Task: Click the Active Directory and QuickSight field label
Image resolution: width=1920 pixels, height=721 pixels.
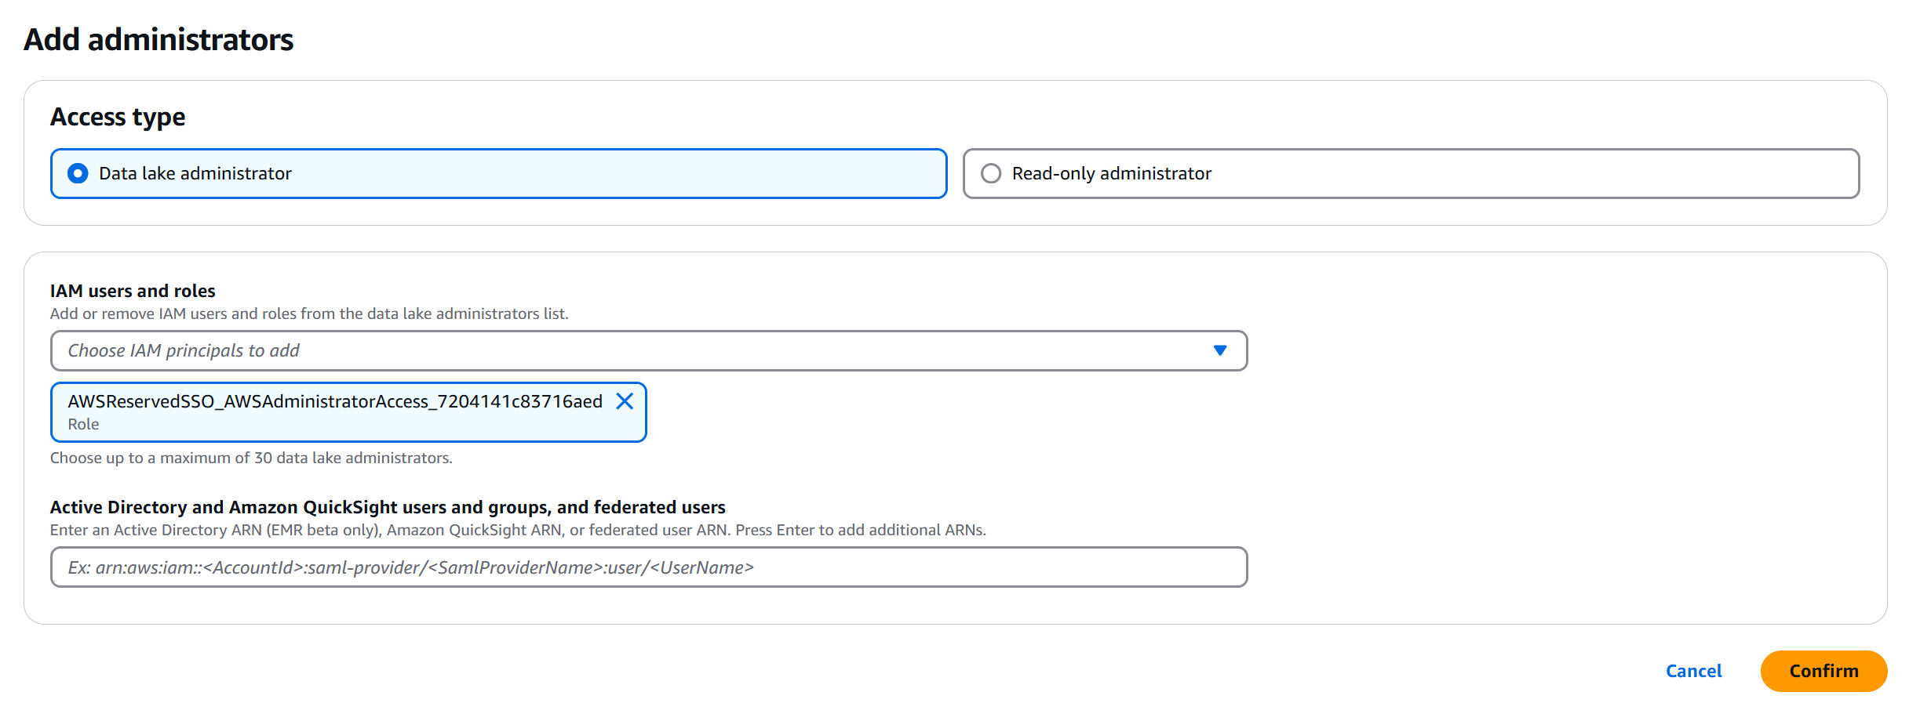Action: [x=388, y=507]
